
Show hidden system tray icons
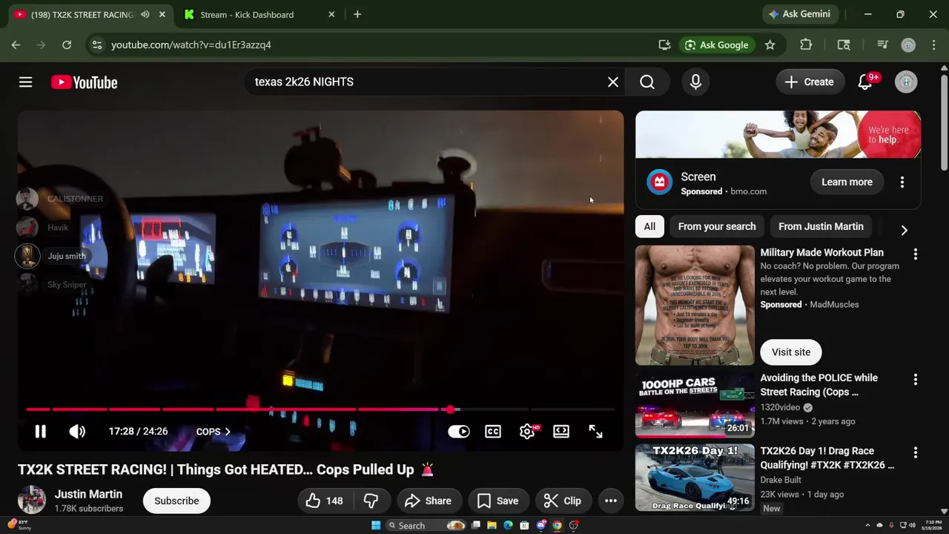point(867,526)
